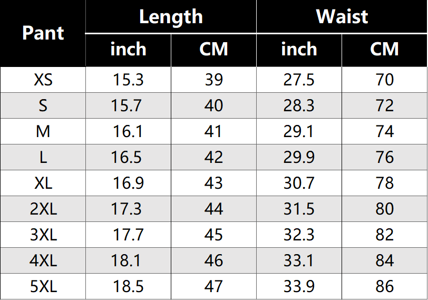Click the 33.9 waist inch value
Screen dimensions: 428x300
click(299, 286)
